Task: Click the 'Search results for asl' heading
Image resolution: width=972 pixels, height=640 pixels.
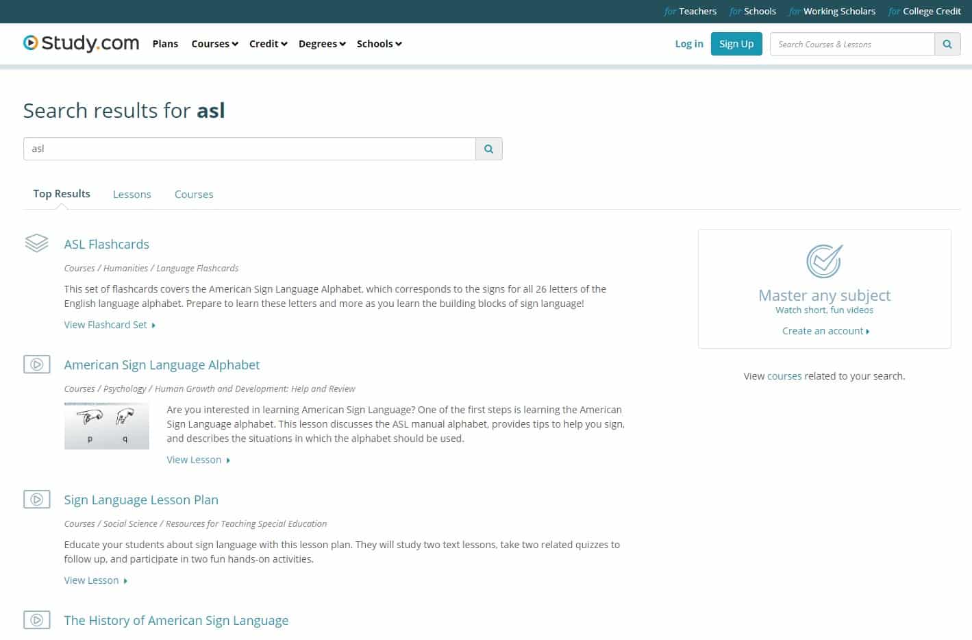Action: [x=124, y=110]
